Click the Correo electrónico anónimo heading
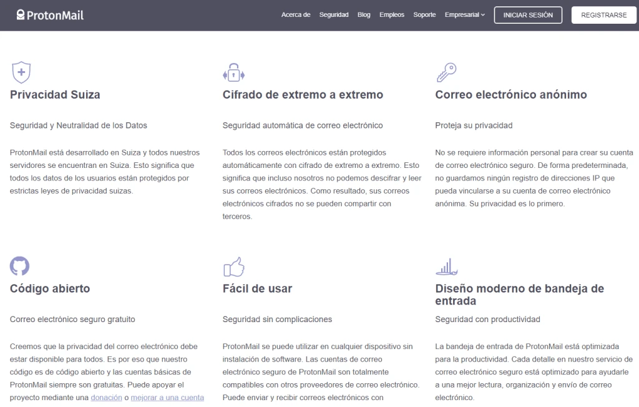 tap(511, 95)
